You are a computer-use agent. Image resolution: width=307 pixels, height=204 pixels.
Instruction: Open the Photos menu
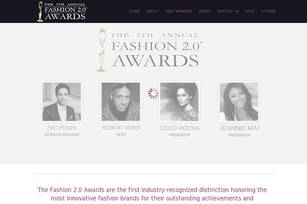pos(225,11)
